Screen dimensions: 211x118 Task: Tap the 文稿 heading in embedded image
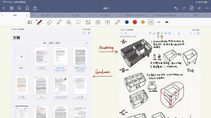[17, 38]
